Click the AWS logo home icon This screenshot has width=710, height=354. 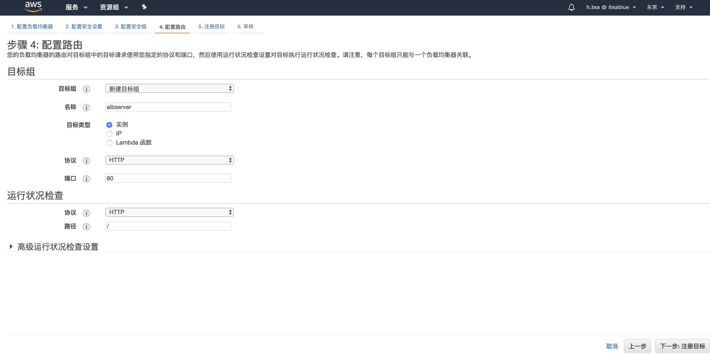33,7
